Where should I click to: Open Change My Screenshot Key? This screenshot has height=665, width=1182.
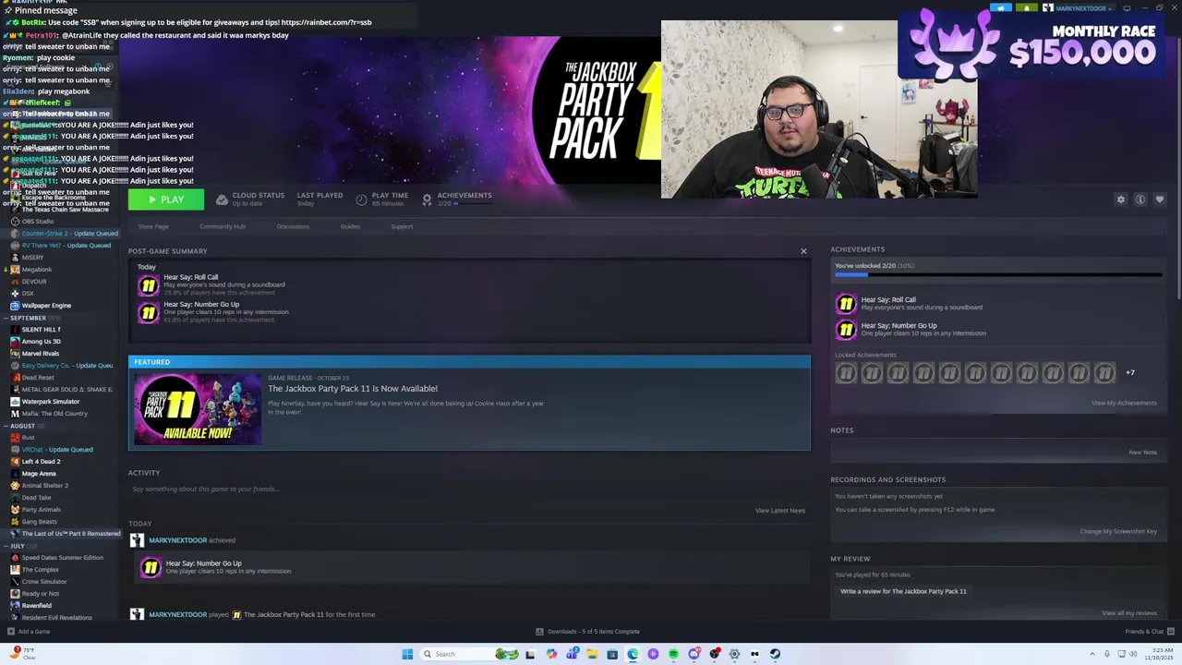1118,531
